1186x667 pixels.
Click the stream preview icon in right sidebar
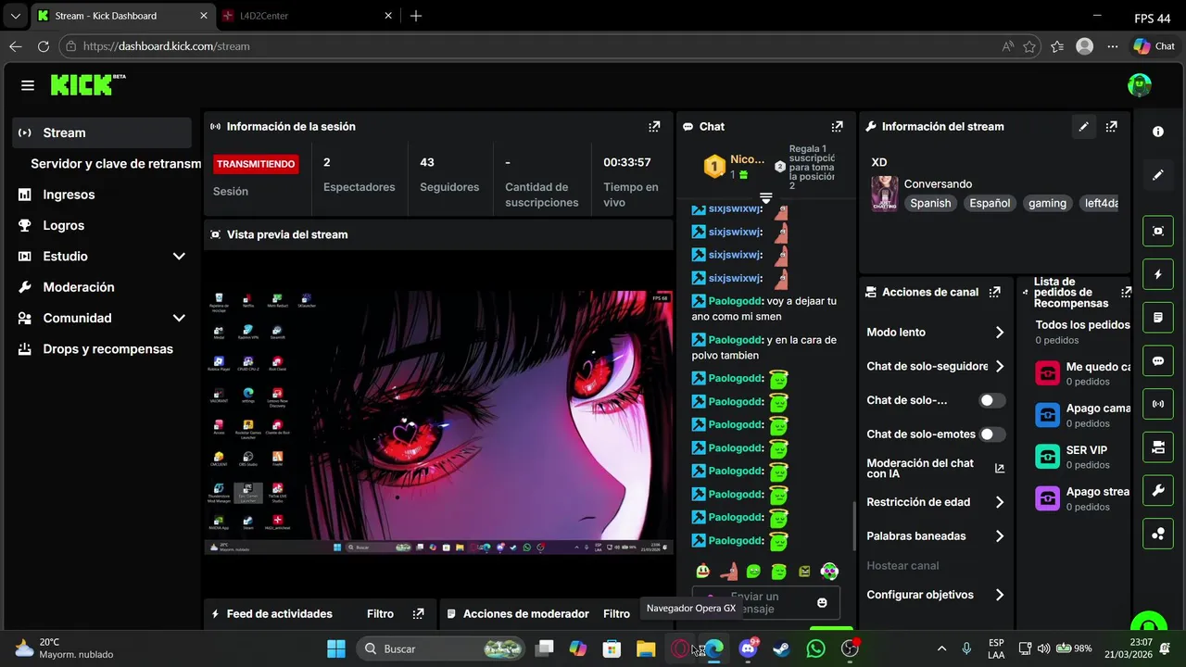1158,231
